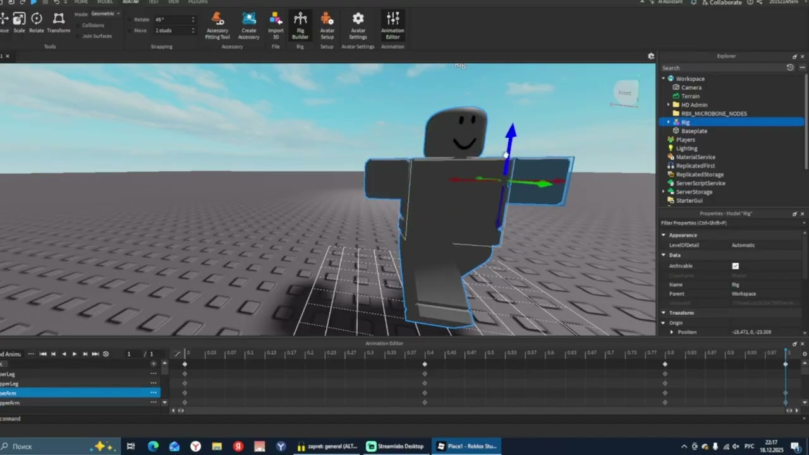
Task: Select ReplicatedStorage in Explorer
Action: [700, 174]
